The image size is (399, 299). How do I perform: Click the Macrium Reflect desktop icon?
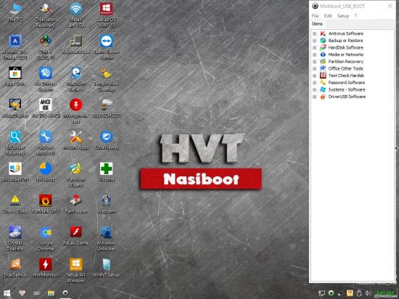(76, 80)
